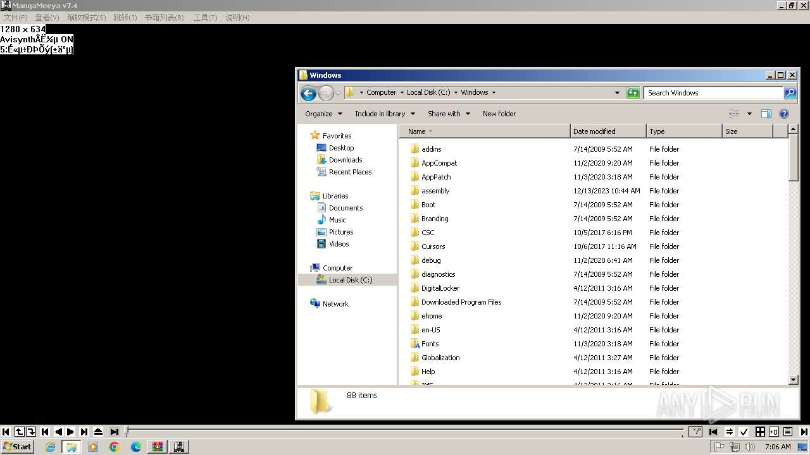
Task: Click the Windows Start button
Action: pyautogui.click(x=18, y=446)
